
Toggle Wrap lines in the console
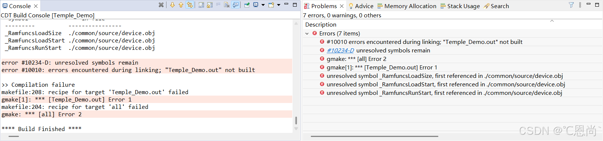point(190,5)
